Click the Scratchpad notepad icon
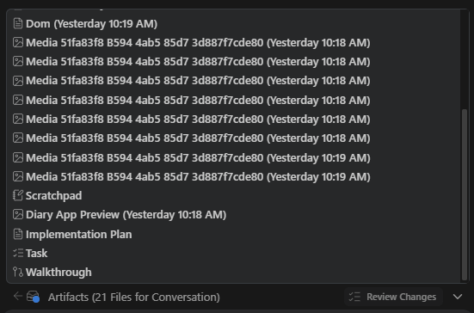Screen dimensions: 474x313 point(18,195)
